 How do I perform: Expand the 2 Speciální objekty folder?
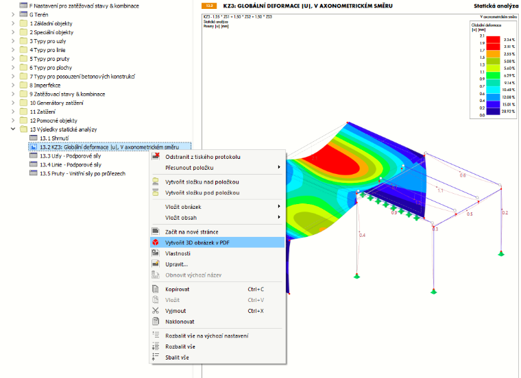pyautogui.click(x=13, y=32)
